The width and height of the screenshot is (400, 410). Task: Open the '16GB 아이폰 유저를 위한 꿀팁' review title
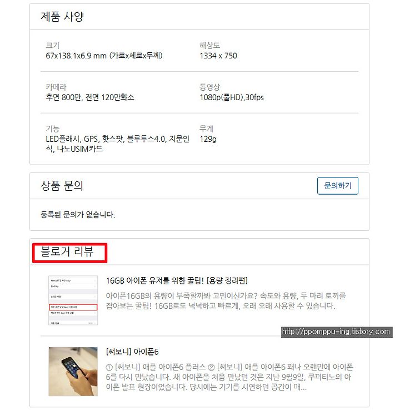[177, 280]
